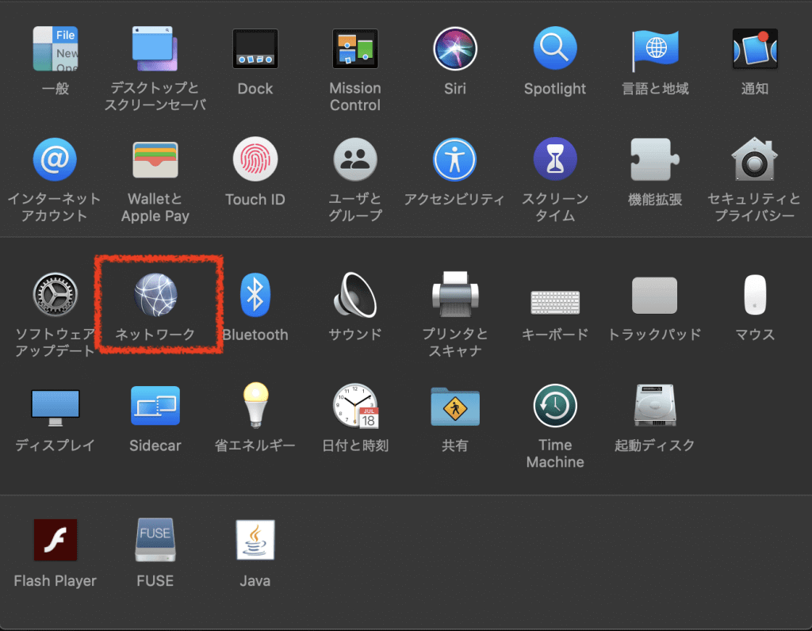Open Java preference pane
Image resolution: width=812 pixels, height=631 pixels.
pos(255,540)
